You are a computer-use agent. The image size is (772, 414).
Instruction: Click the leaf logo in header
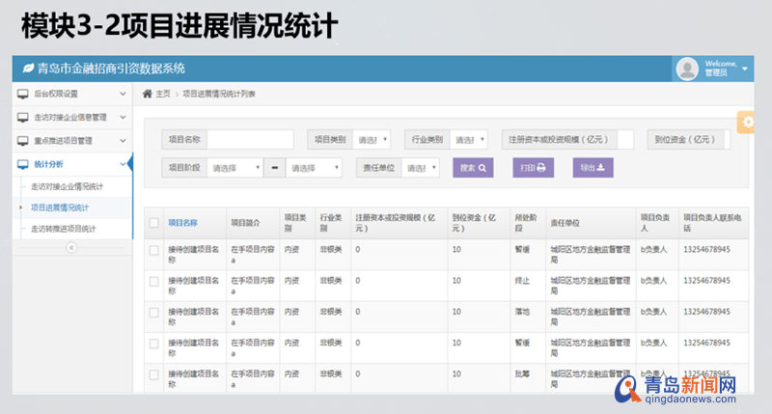coord(28,69)
